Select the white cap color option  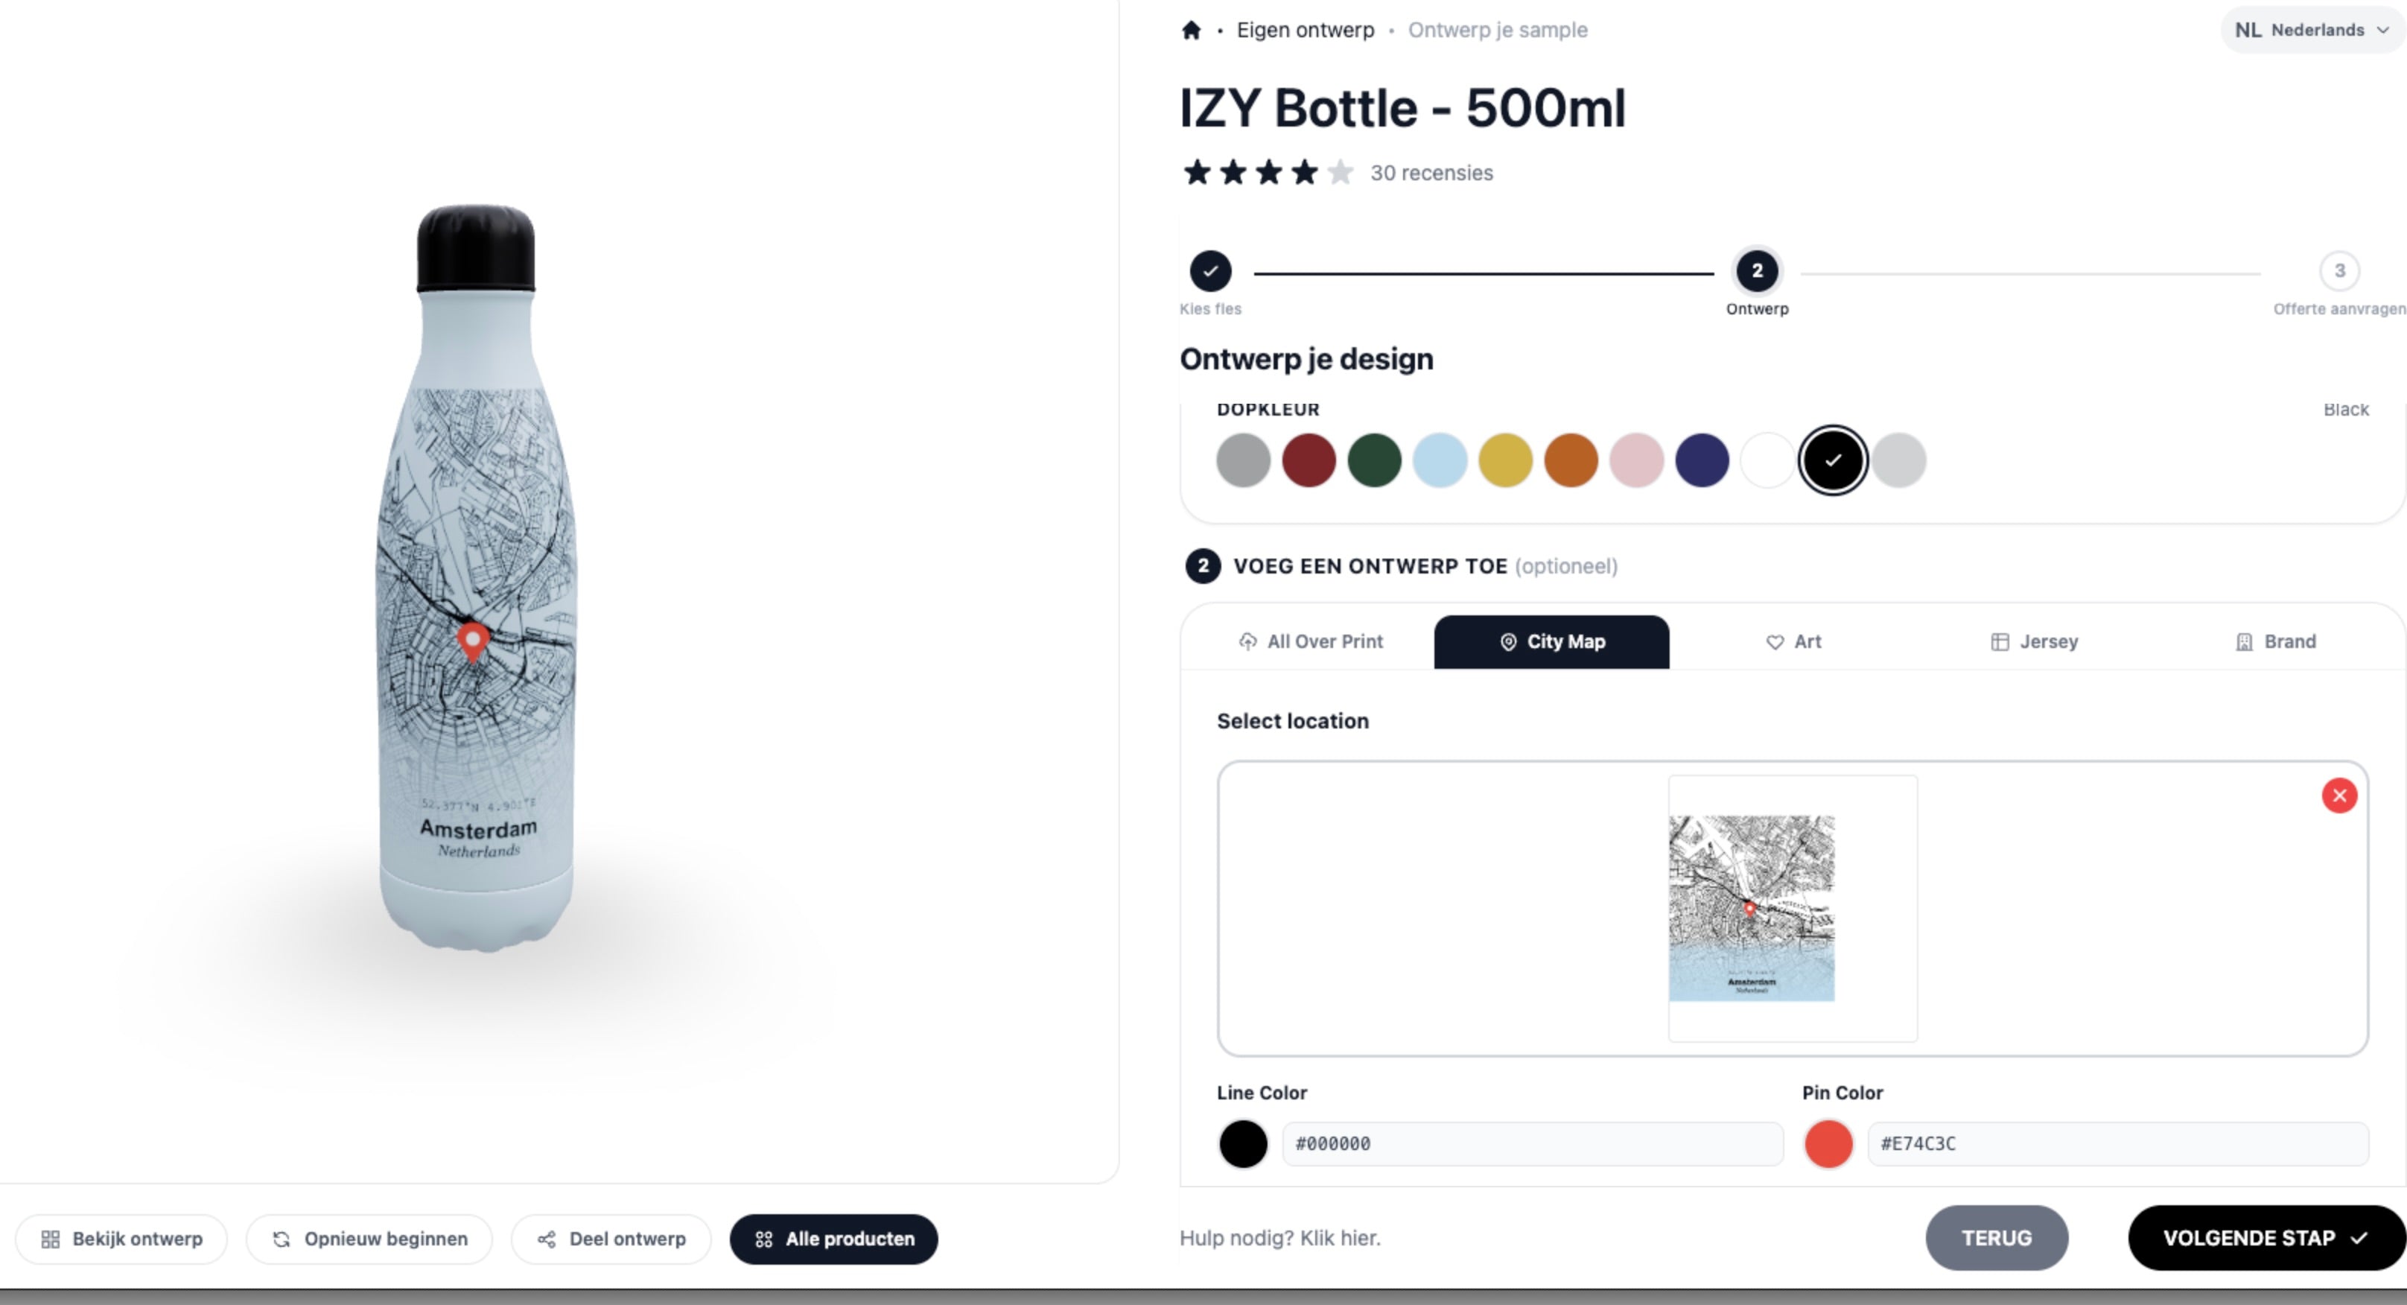pos(1767,459)
